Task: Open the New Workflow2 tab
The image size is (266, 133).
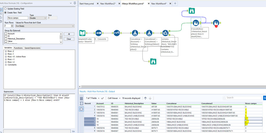Action: coord(108,4)
